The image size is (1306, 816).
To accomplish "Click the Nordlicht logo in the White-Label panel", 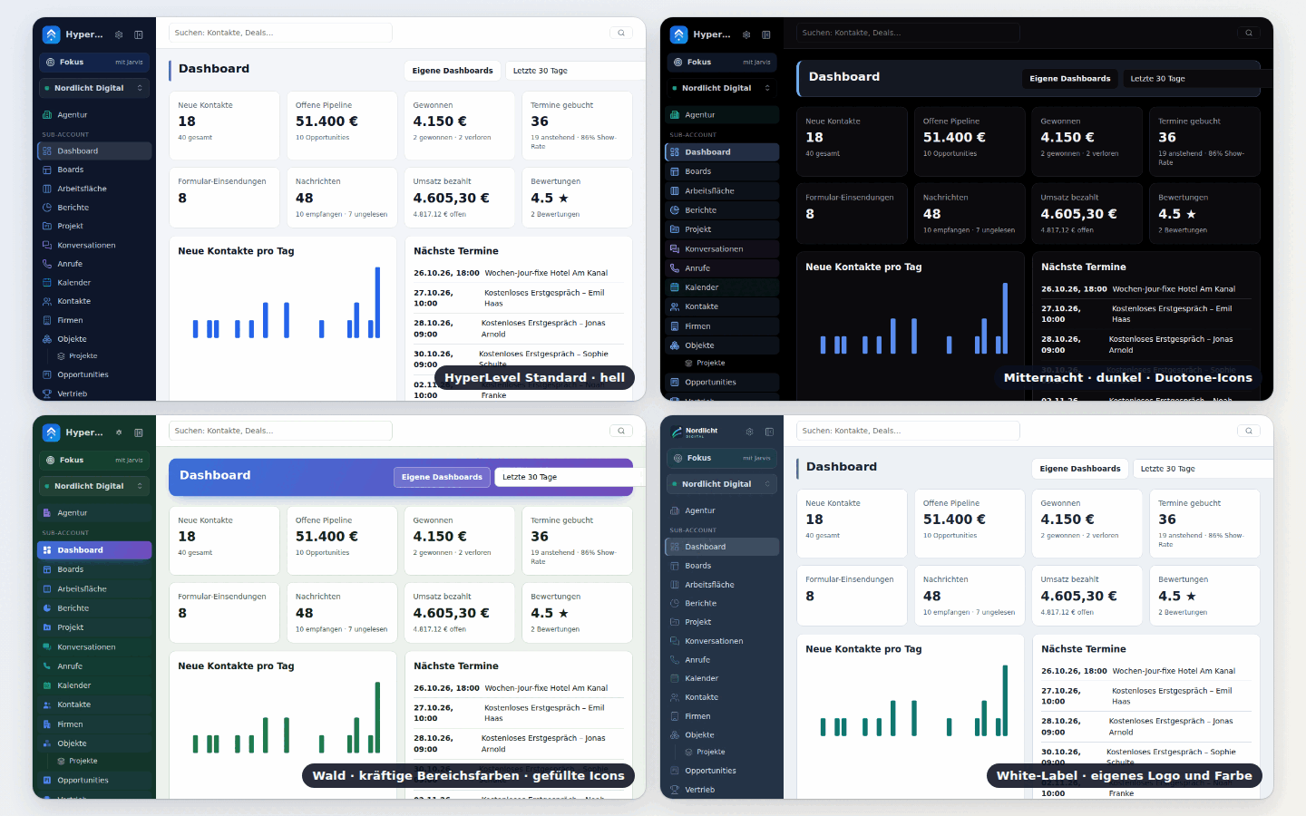I will click(x=696, y=432).
